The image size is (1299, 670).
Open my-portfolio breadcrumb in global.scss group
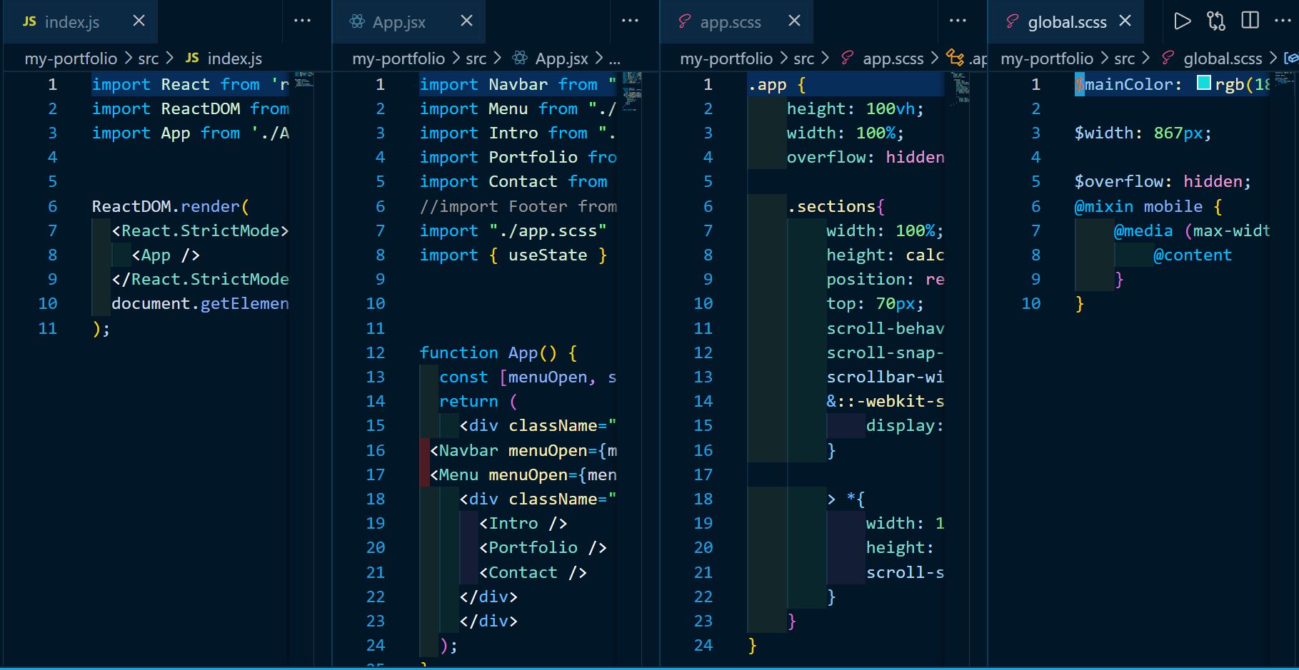1047,59
